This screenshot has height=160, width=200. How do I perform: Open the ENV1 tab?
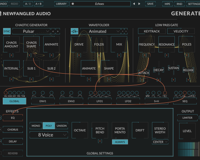[x=43, y=101]
